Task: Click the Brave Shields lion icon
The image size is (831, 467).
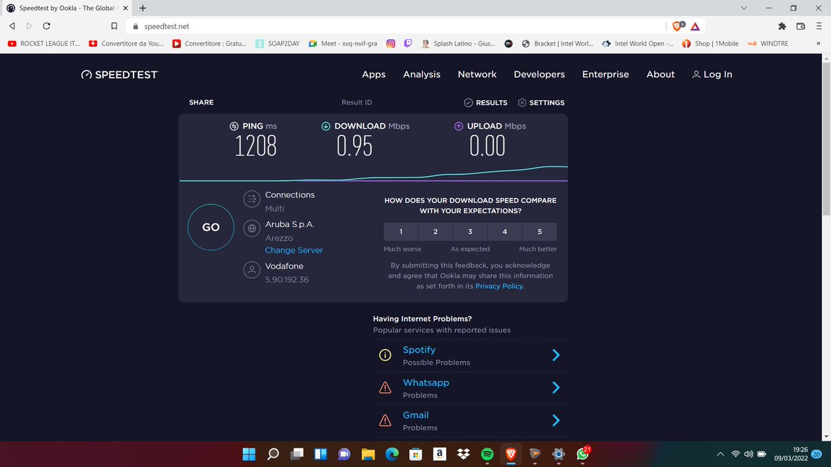Action: click(x=677, y=26)
